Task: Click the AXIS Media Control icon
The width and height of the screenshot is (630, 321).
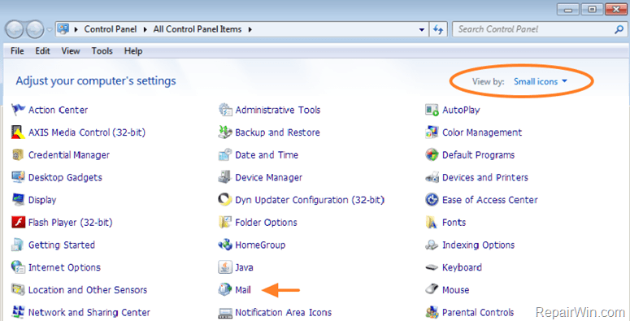Action: (x=18, y=132)
